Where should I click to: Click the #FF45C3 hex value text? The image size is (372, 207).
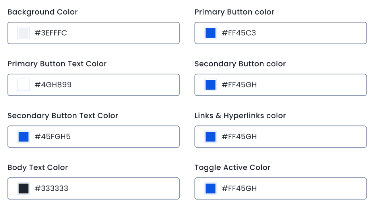239,33
